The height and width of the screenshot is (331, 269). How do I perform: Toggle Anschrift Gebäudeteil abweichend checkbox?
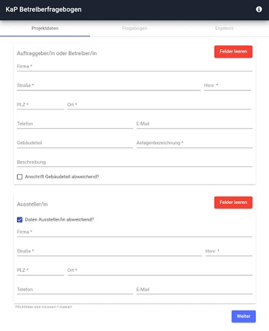pos(20,177)
